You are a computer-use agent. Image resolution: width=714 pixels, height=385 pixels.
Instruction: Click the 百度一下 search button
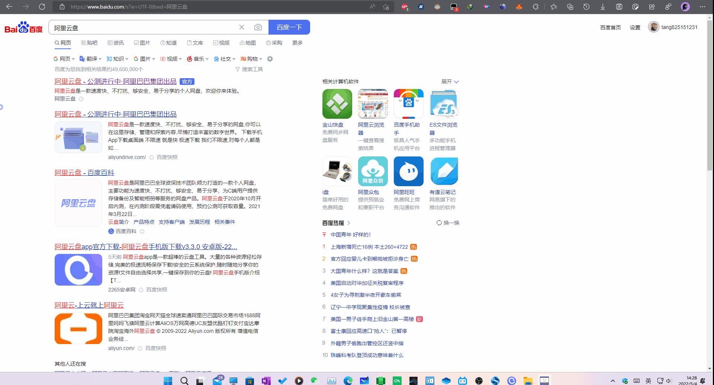[x=289, y=27]
